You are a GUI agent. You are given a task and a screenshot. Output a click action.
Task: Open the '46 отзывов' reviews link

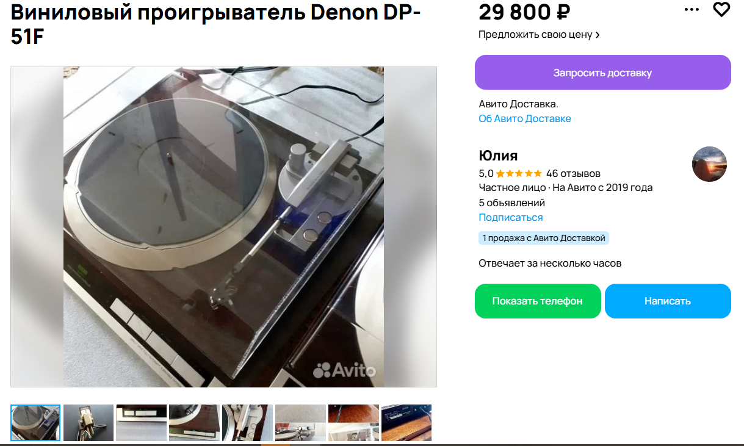pyautogui.click(x=573, y=173)
